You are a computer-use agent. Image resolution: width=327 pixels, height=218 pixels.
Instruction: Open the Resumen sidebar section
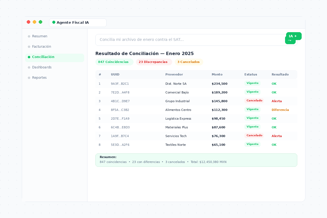pyautogui.click(x=55, y=36)
